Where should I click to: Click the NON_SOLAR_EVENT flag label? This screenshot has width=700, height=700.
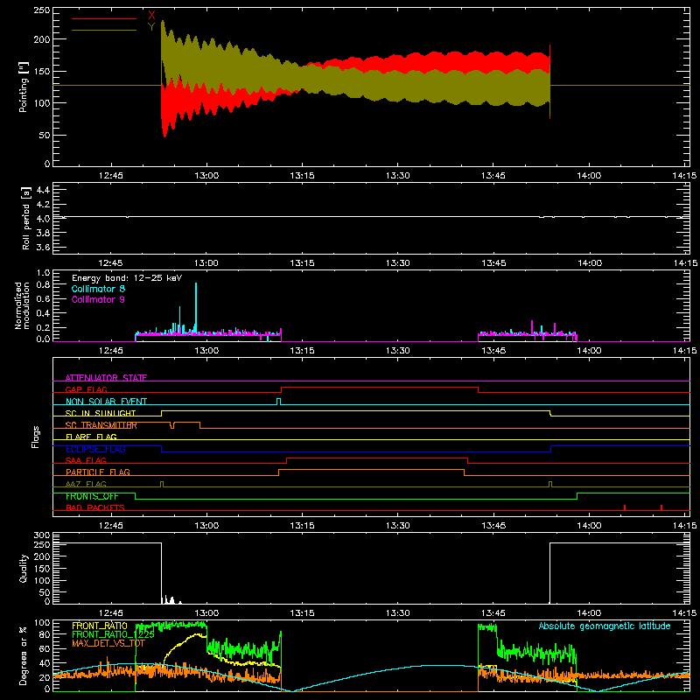point(106,402)
